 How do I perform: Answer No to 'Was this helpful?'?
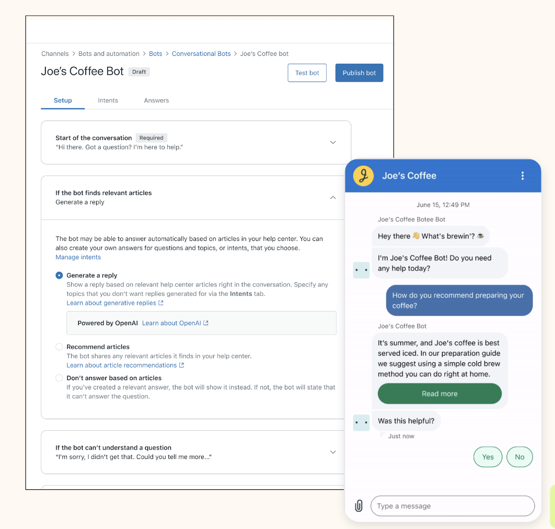(x=519, y=457)
